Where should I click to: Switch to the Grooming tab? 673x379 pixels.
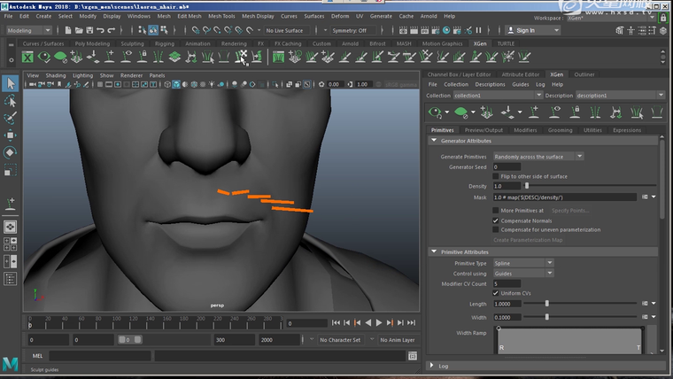click(x=560, y=129)
